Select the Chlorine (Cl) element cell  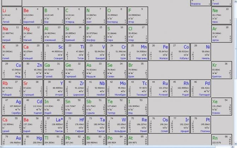click(x=137, y=34)
